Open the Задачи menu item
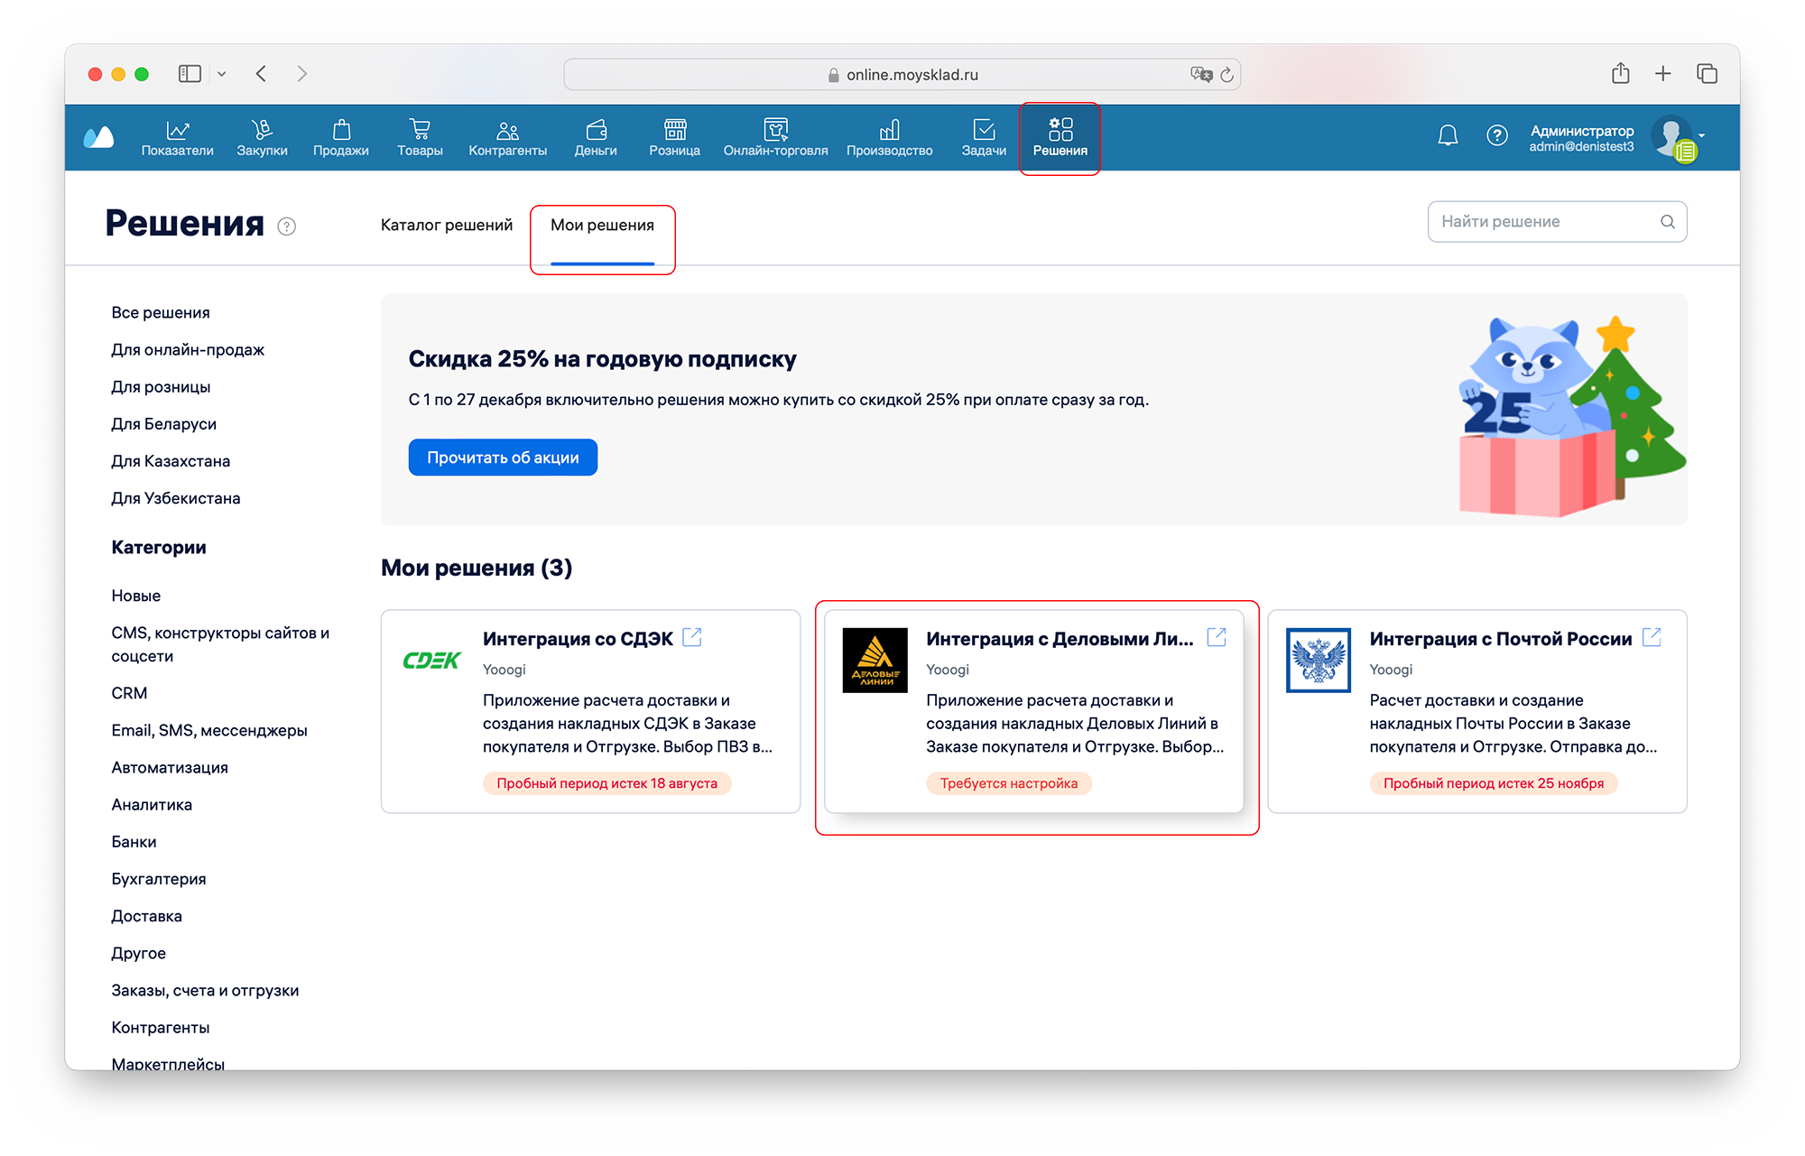Viewport: 1805px width, 1156px height. coord(984,137)
